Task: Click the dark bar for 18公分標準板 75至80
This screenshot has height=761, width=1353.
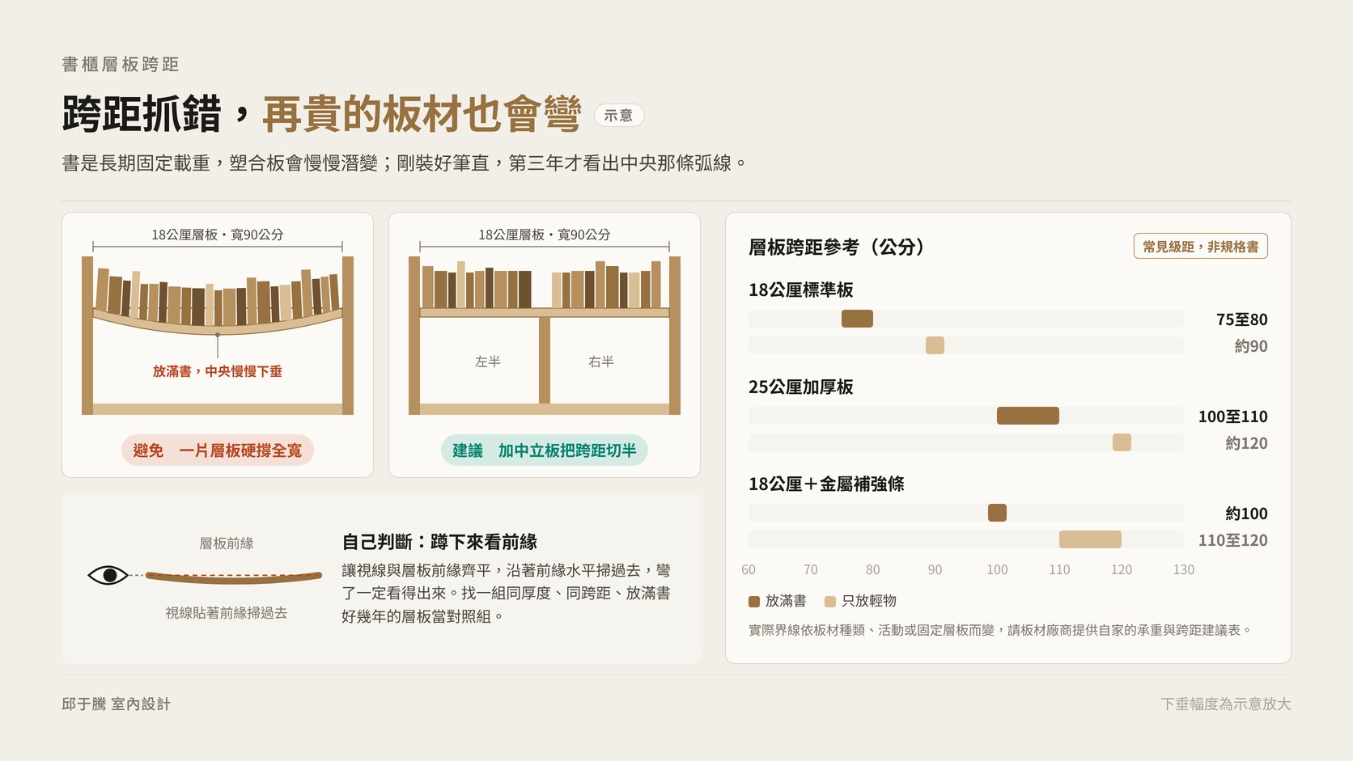Action: point(857,319)
